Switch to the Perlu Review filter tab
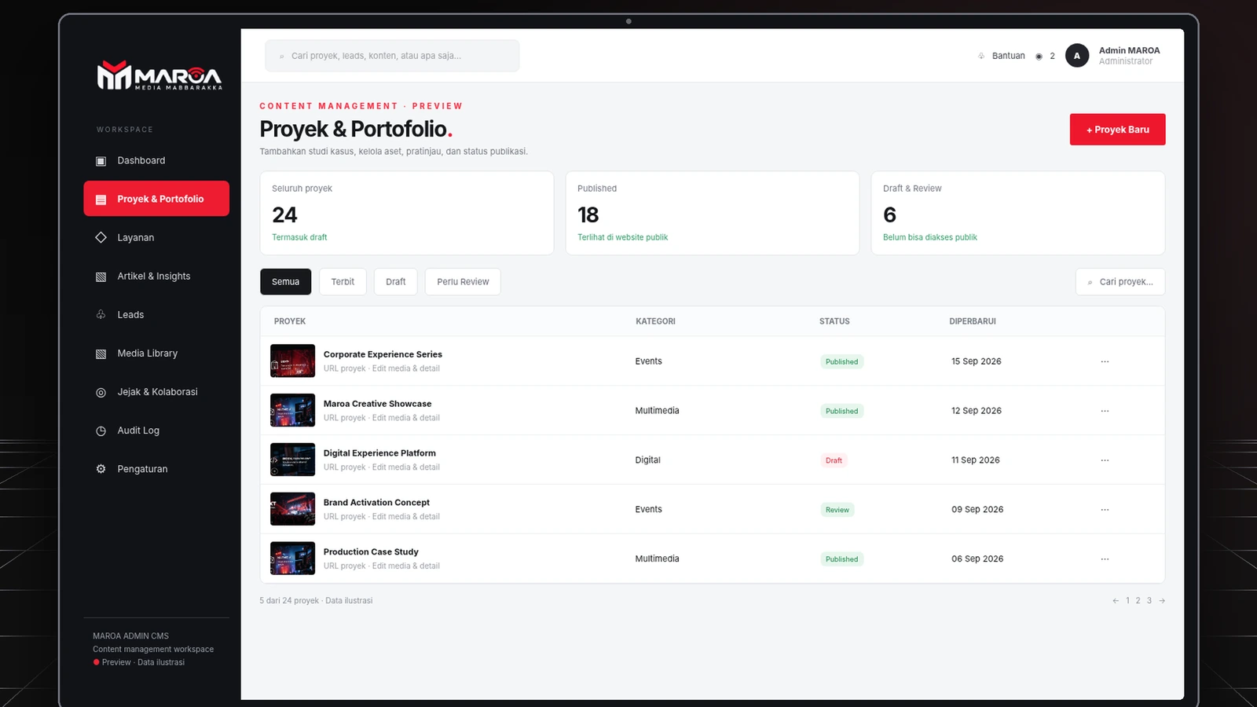Screen dimensions: 1257x707 click(463, 282)
